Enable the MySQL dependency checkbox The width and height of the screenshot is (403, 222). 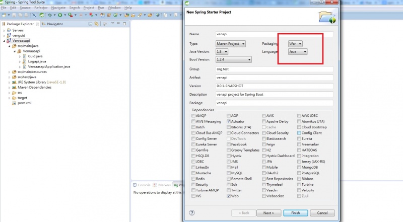click(229, 173)
